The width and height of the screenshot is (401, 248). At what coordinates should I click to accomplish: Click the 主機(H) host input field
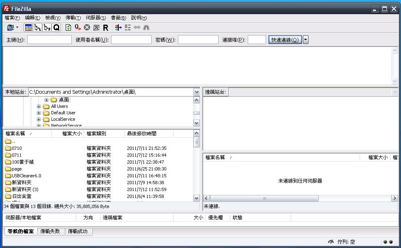(x=49, y=40)
